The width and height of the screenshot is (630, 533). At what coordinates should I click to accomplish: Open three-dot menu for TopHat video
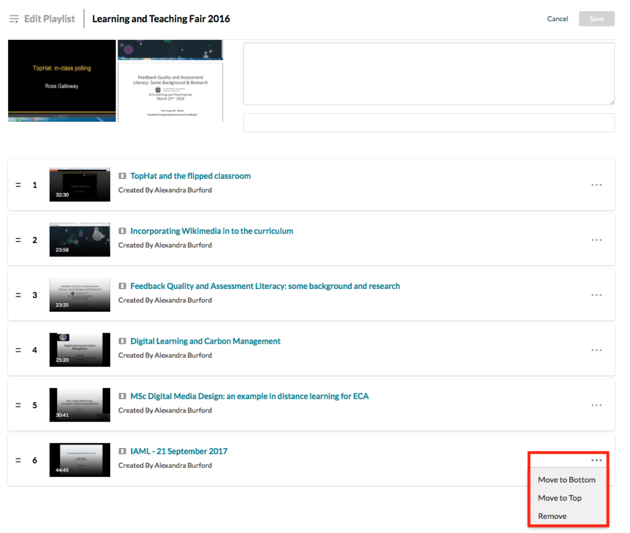tap(596, 184)
